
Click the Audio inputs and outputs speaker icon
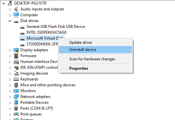coord(16,9)
